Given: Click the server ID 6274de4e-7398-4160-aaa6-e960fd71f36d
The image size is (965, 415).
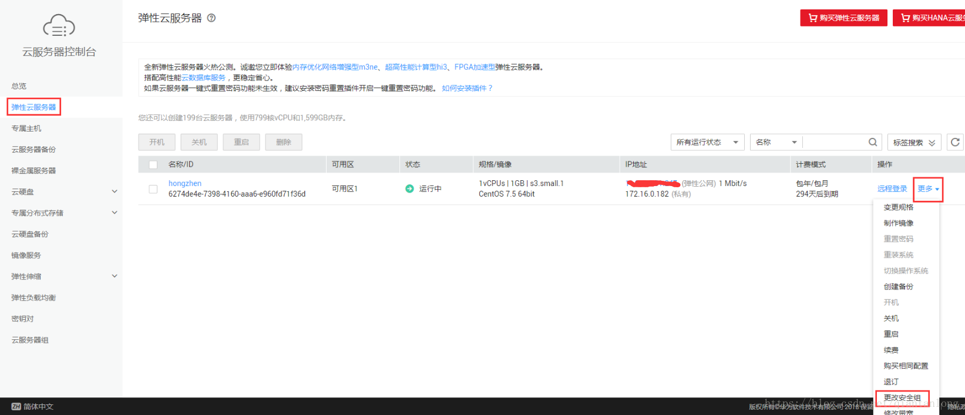Looking at the screenshot, I should coord(237,194).
